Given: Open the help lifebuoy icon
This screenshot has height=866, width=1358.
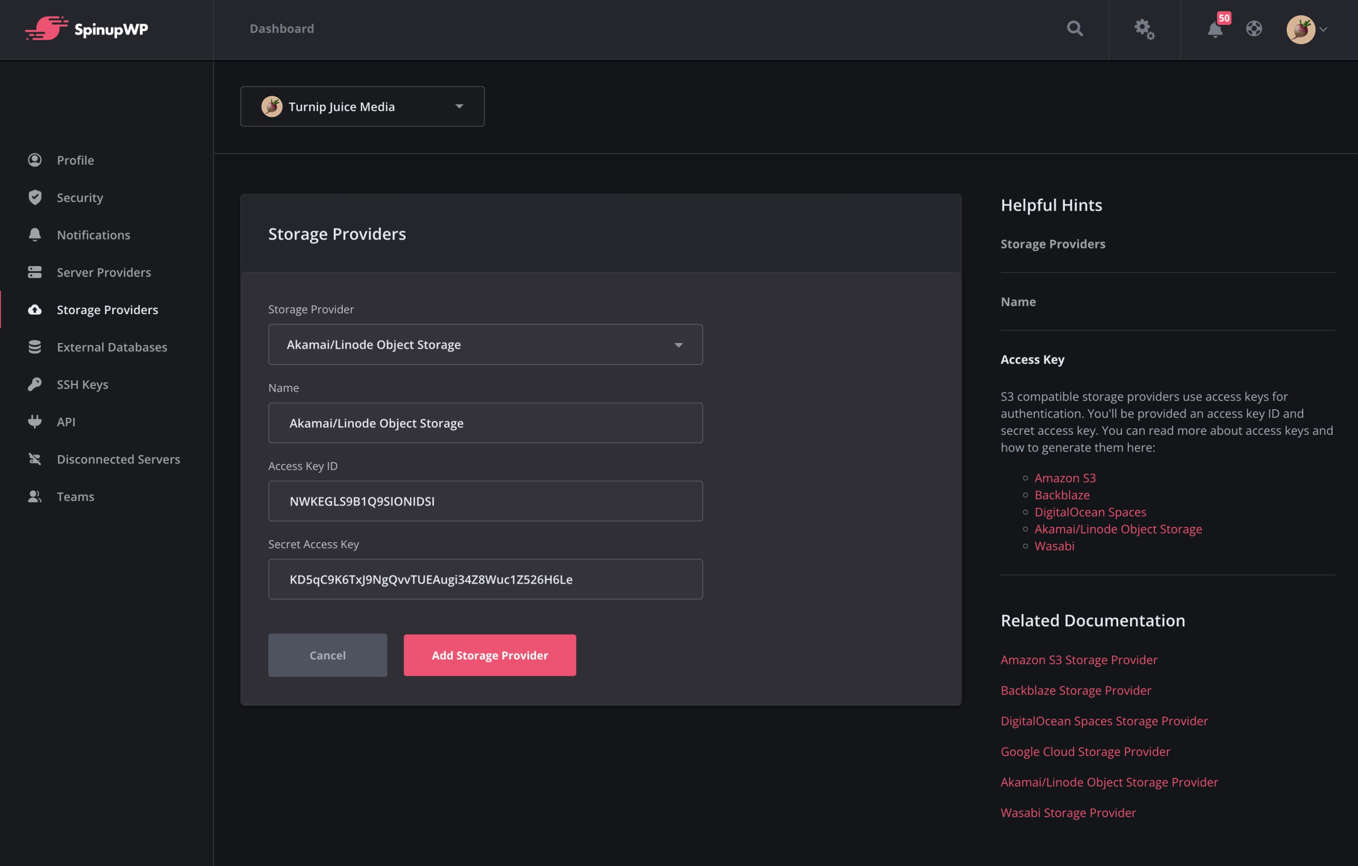Looking at the screenshot, I should tap(1254, 28).
